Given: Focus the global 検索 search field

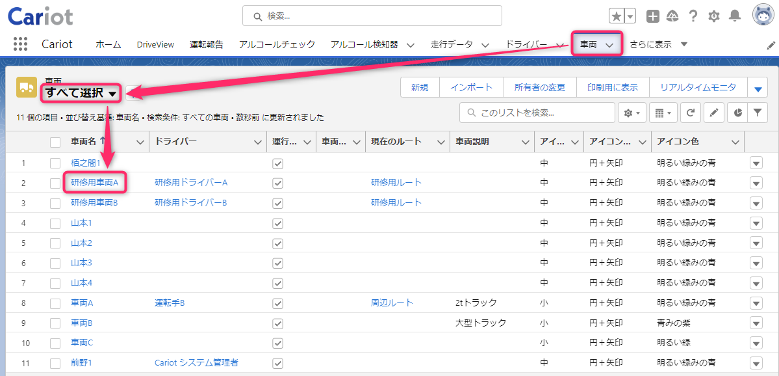Looking at the screenshot, I should coord(372,16).
